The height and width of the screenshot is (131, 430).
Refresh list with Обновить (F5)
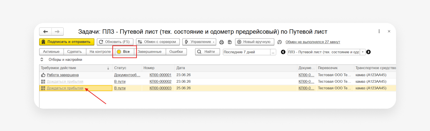point(115,42)
